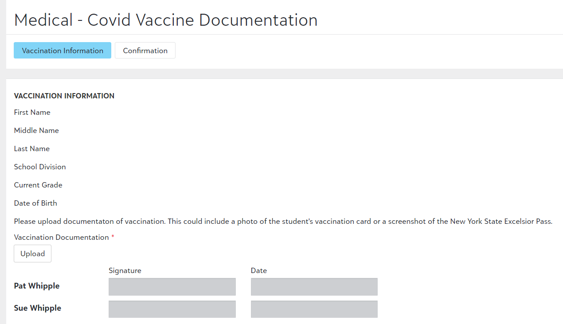This screenshot has width=563, height=324.
Task: Click the Middle Name label
Action: [36, 130]
